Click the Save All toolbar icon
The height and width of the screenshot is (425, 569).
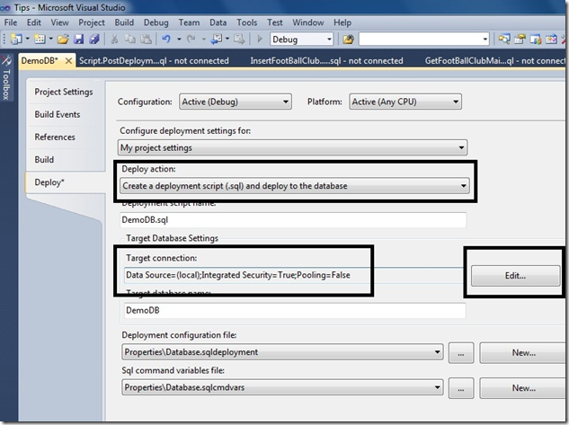tap(94, 39)
